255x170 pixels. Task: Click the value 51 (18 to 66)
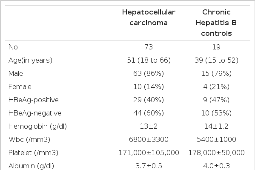click(x=149, y=60)
